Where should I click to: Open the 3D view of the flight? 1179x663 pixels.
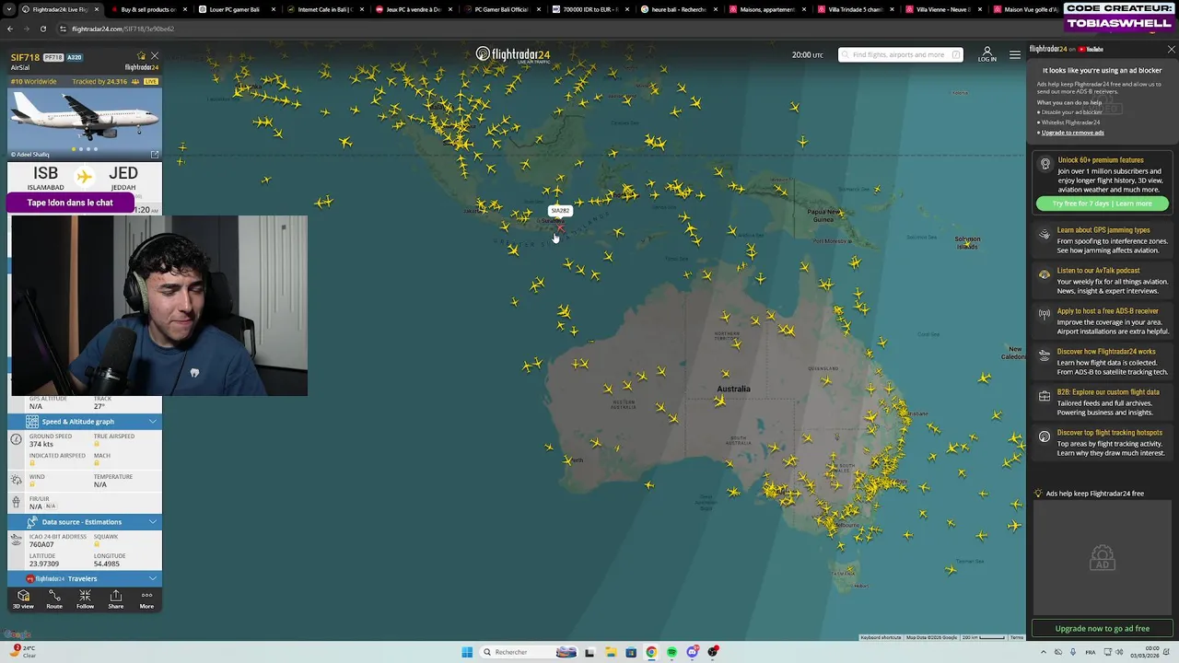click(23, 599)
